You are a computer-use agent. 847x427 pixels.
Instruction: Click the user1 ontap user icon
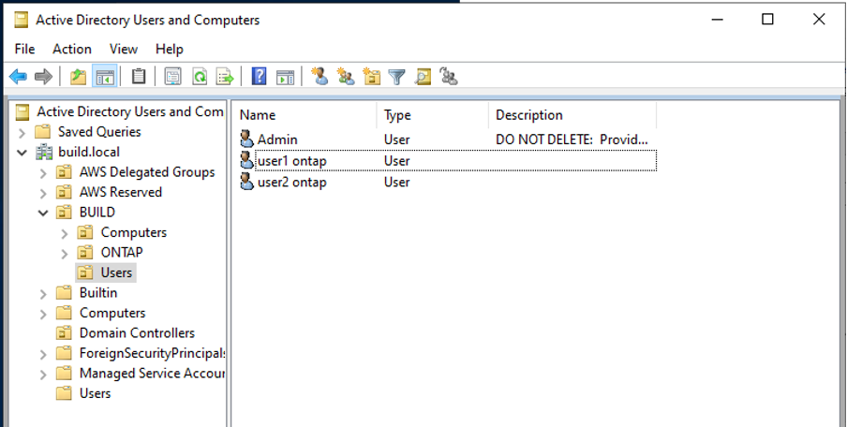click(246, 160)
